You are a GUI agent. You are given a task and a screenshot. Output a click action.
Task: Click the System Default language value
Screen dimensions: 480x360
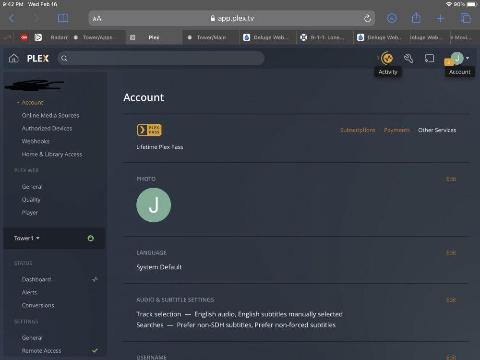pos(159,267)
